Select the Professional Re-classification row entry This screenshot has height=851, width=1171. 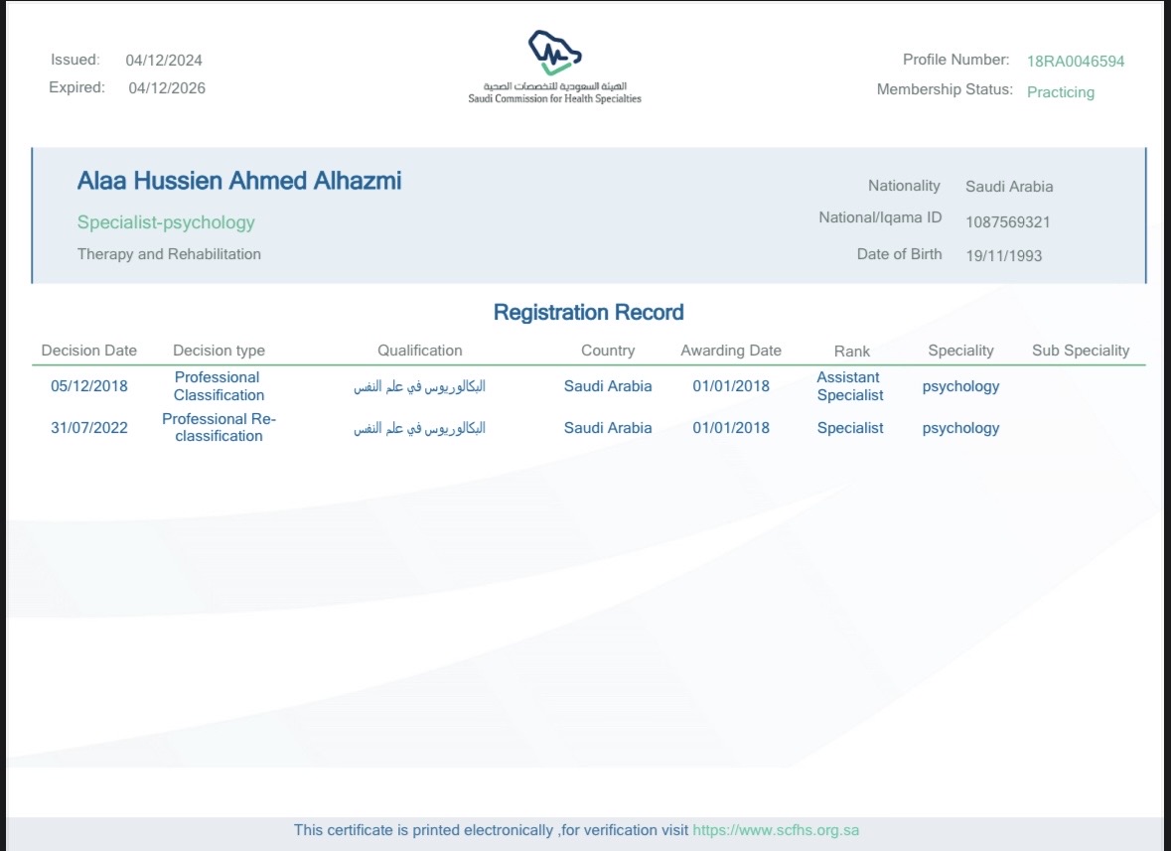pyautogui.click(x=219, y=428)
